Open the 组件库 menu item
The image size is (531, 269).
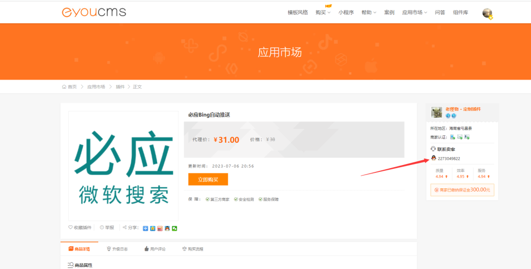point(460,13)
